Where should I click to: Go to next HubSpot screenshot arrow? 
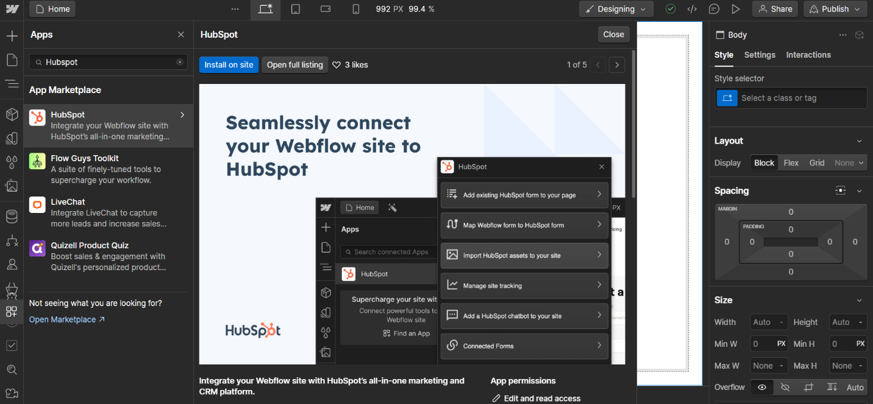coord(617,64)
